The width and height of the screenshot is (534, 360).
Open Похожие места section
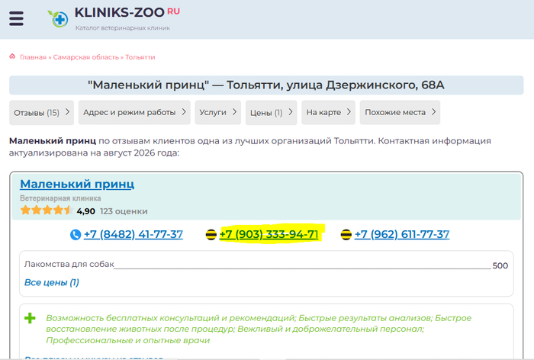tap(400, 112)
